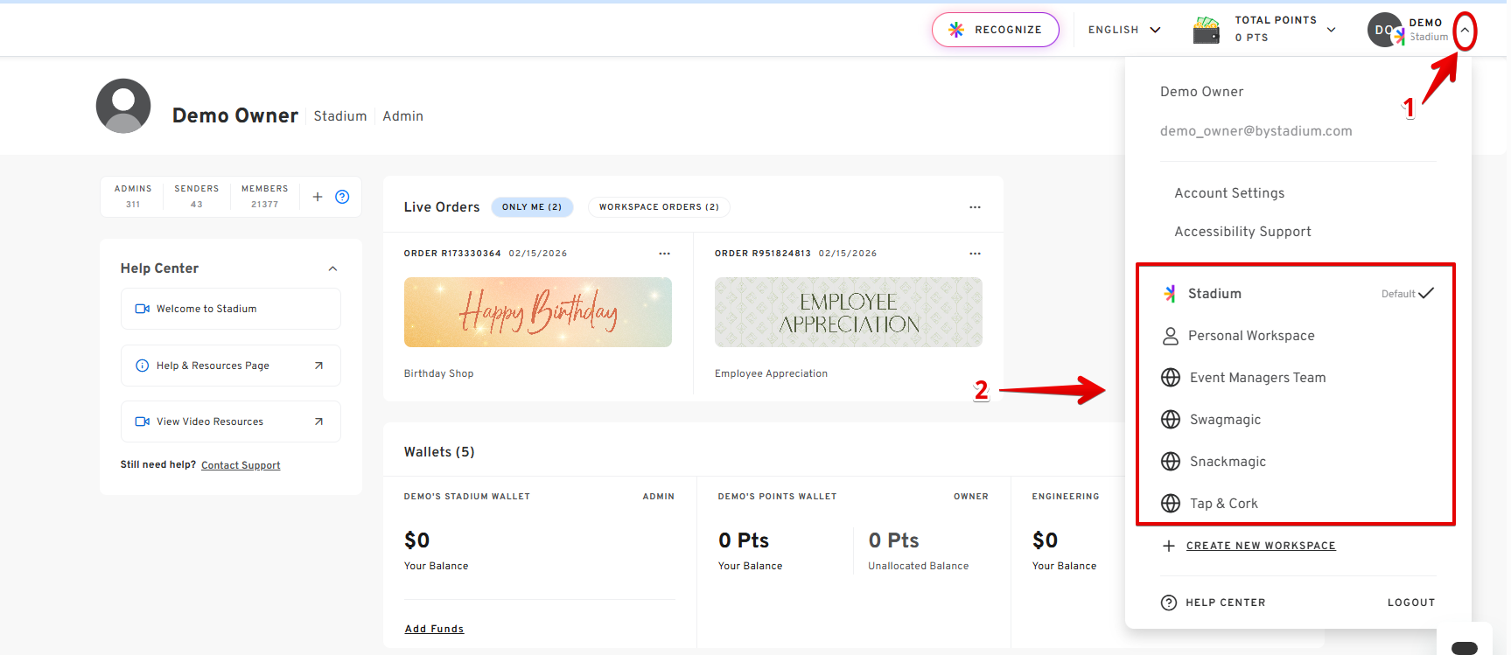Screen dimensions: 1511x655
Task: Expand the Total Points dropdown
Action: (1331, 30)
